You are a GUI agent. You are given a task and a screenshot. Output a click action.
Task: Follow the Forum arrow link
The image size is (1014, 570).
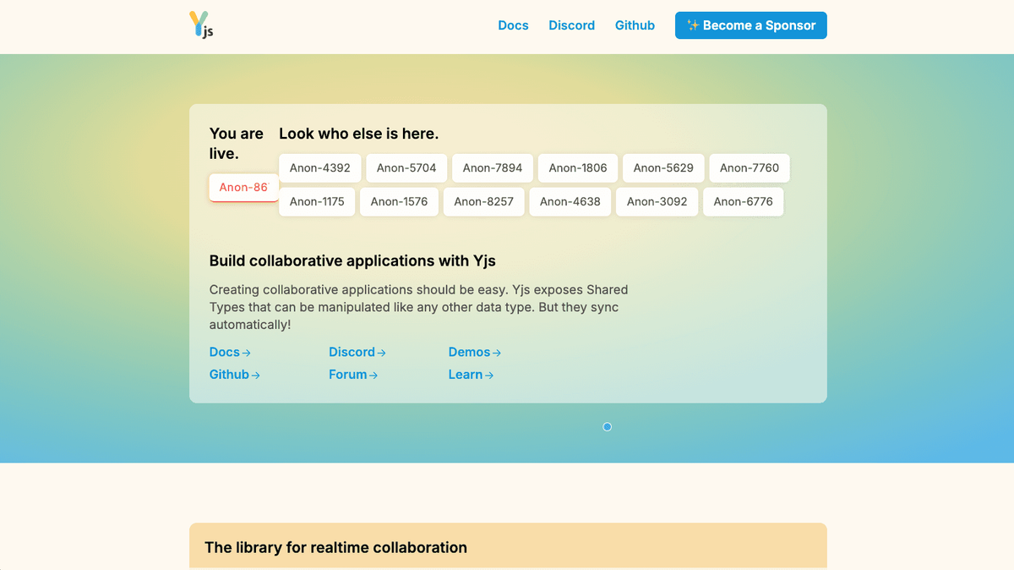353,374
